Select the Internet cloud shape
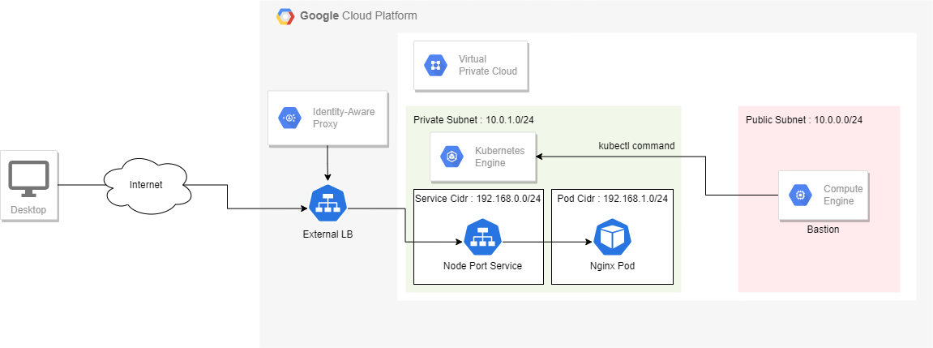 [147, 185]
